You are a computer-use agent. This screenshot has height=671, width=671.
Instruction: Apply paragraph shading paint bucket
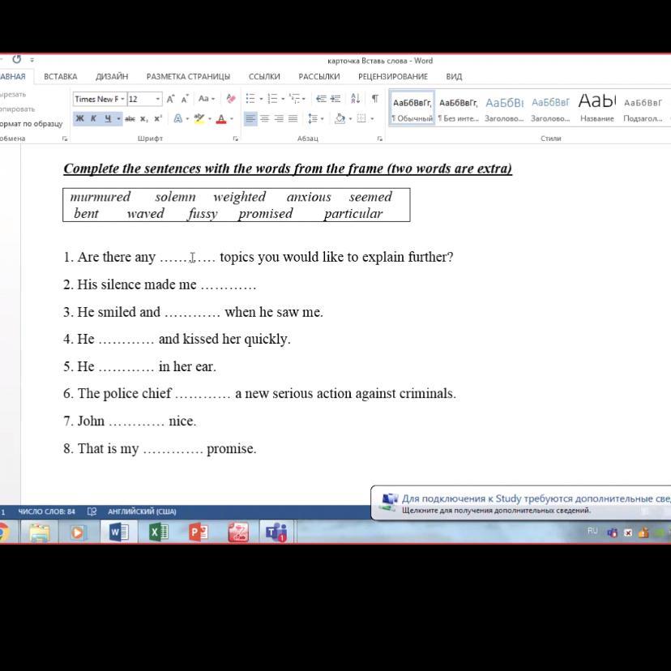[340, 118]
